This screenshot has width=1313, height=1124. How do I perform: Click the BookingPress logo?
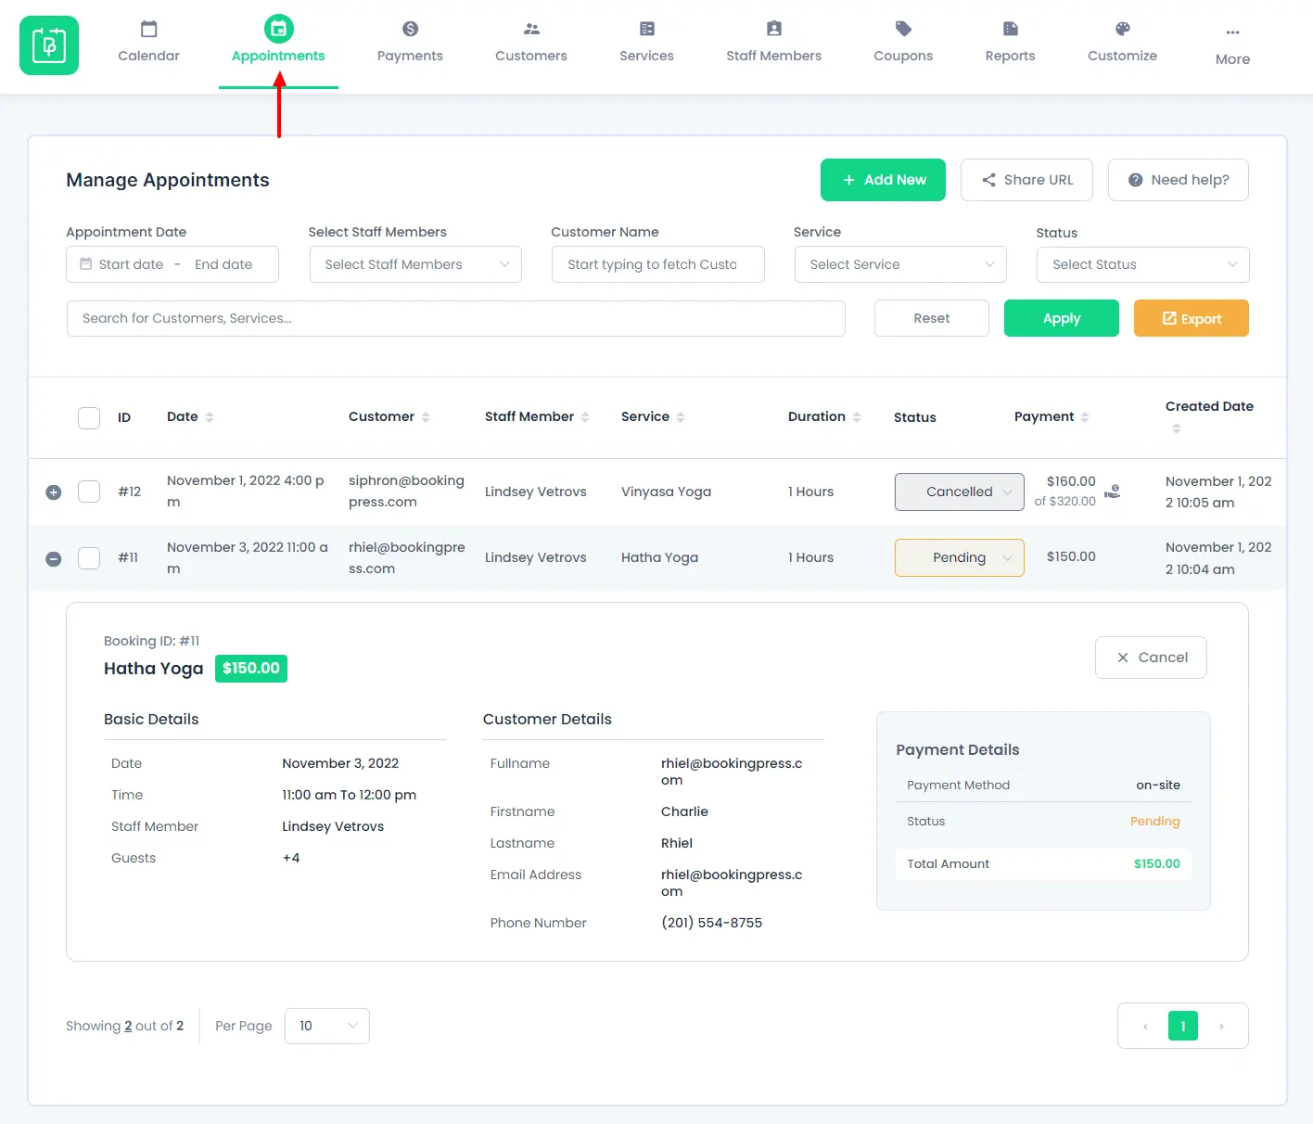pos(48,45)
